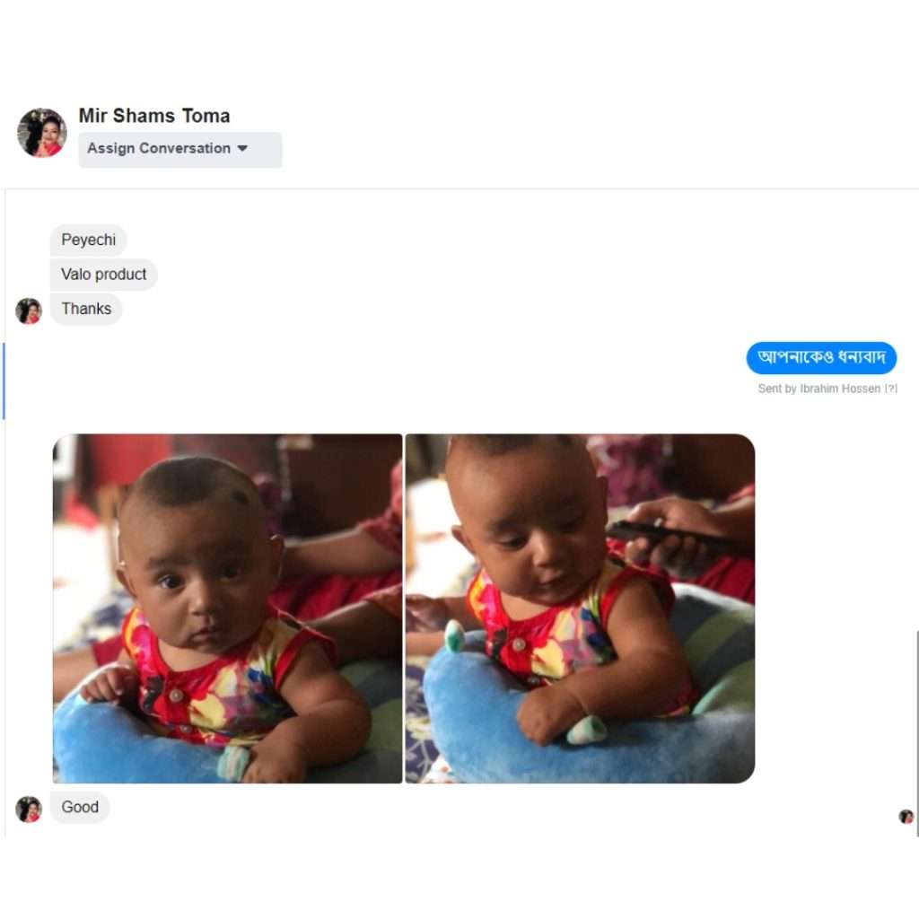The image size is (919, 919).
Task: Select the blue Bengali reply bubble
Action: click(x=821, y=358)
